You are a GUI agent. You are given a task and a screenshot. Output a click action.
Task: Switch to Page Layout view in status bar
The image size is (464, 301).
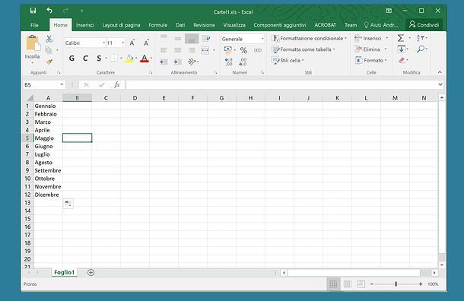point(348,284)
